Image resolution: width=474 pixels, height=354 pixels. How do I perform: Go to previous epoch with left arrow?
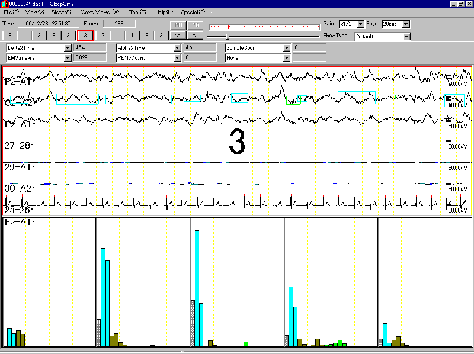tap(178, 35)
